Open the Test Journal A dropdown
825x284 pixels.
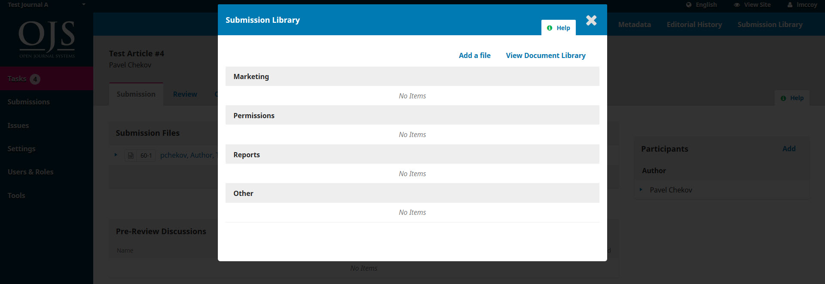46,5
